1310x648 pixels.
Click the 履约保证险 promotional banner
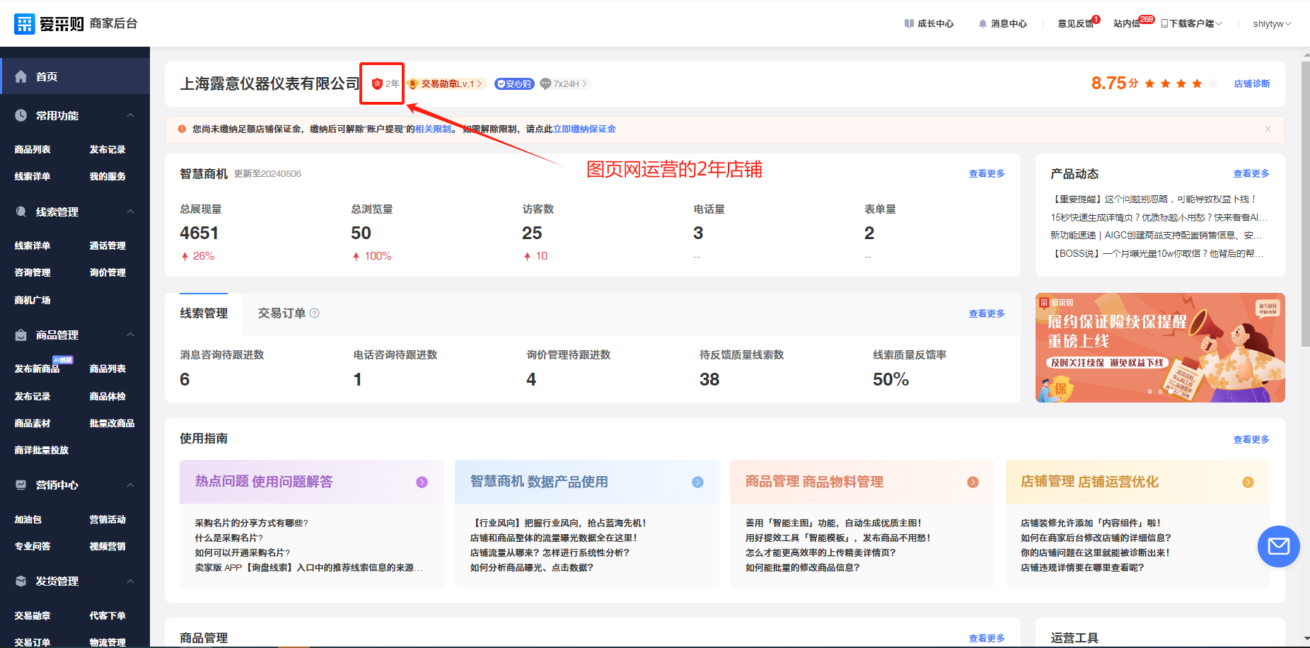pos(1159,347)
